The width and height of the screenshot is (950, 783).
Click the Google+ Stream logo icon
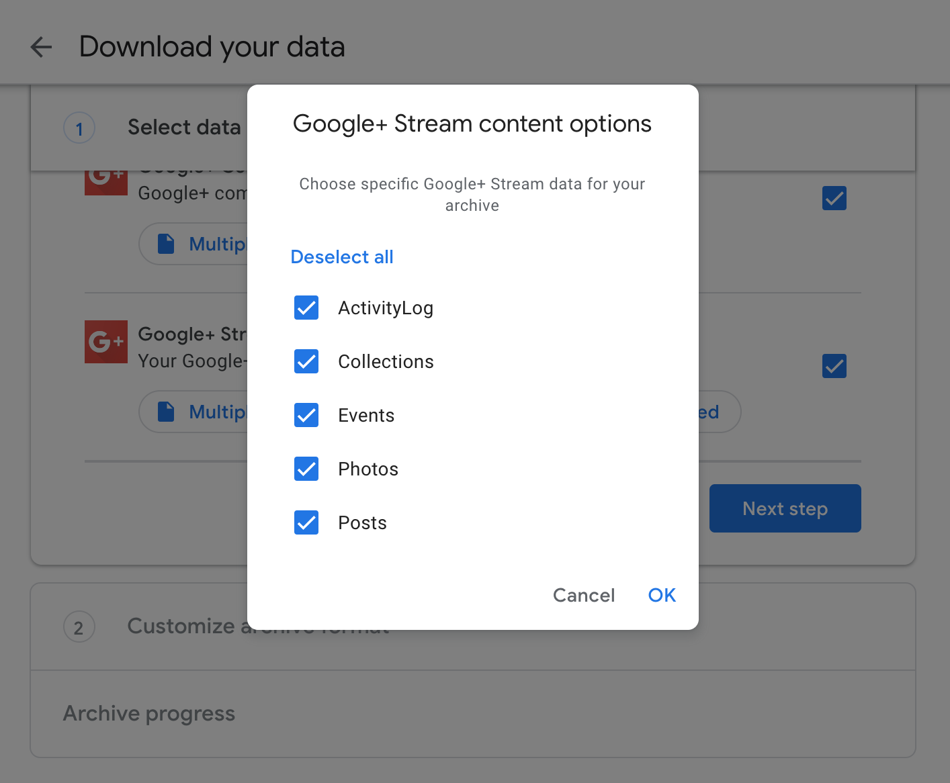(106, 342)
